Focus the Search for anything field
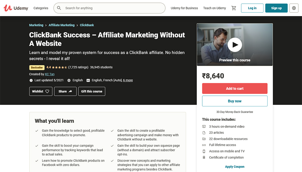The height and width of the screenshot is (172, 302). (110, 8)
